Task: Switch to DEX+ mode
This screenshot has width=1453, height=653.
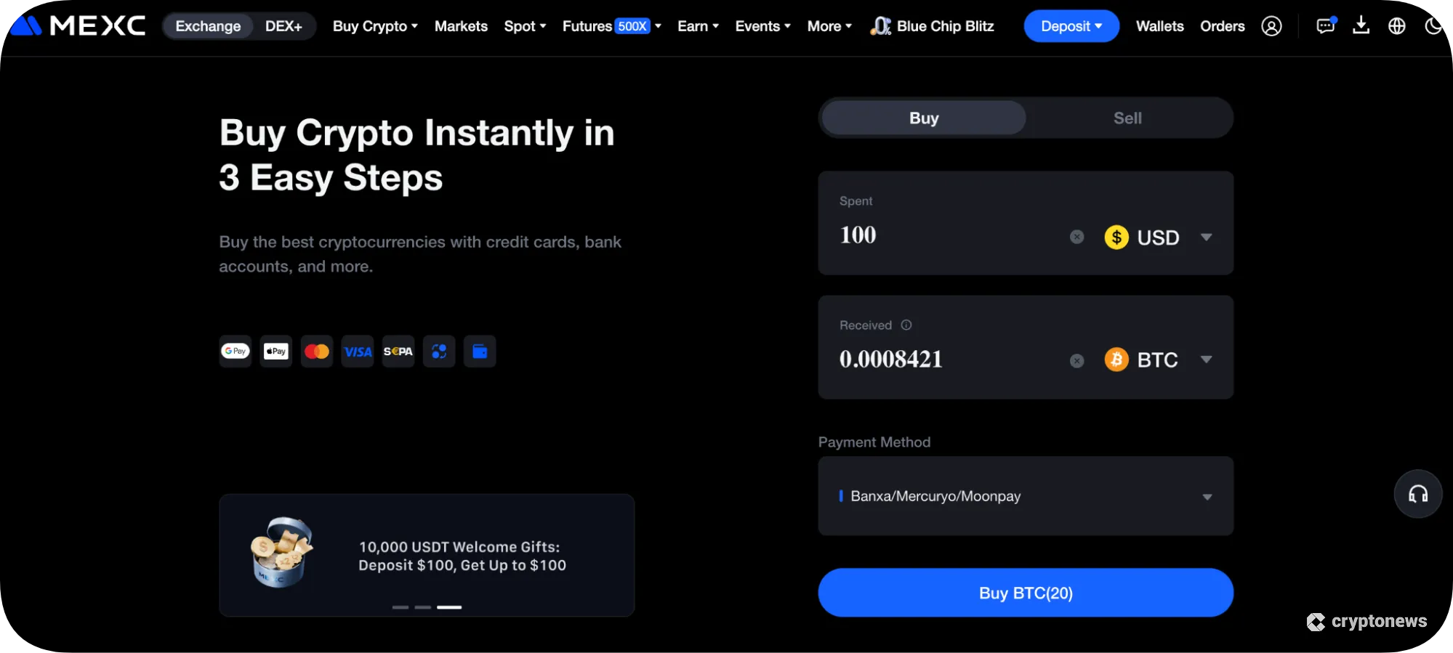Action: [284, 25]
